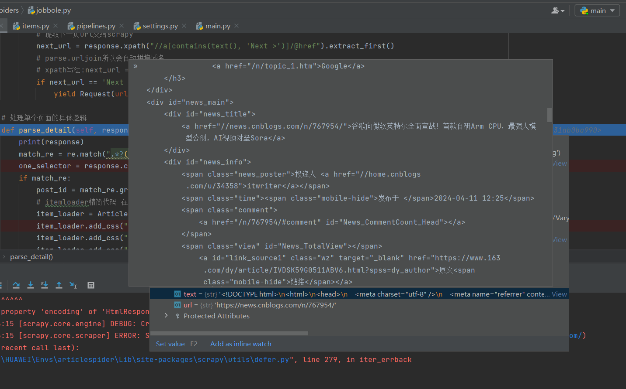This screenshot has width=626, height=389.
Task: Click the Run to Cursor icon
Action: click(x=73, y=285)
